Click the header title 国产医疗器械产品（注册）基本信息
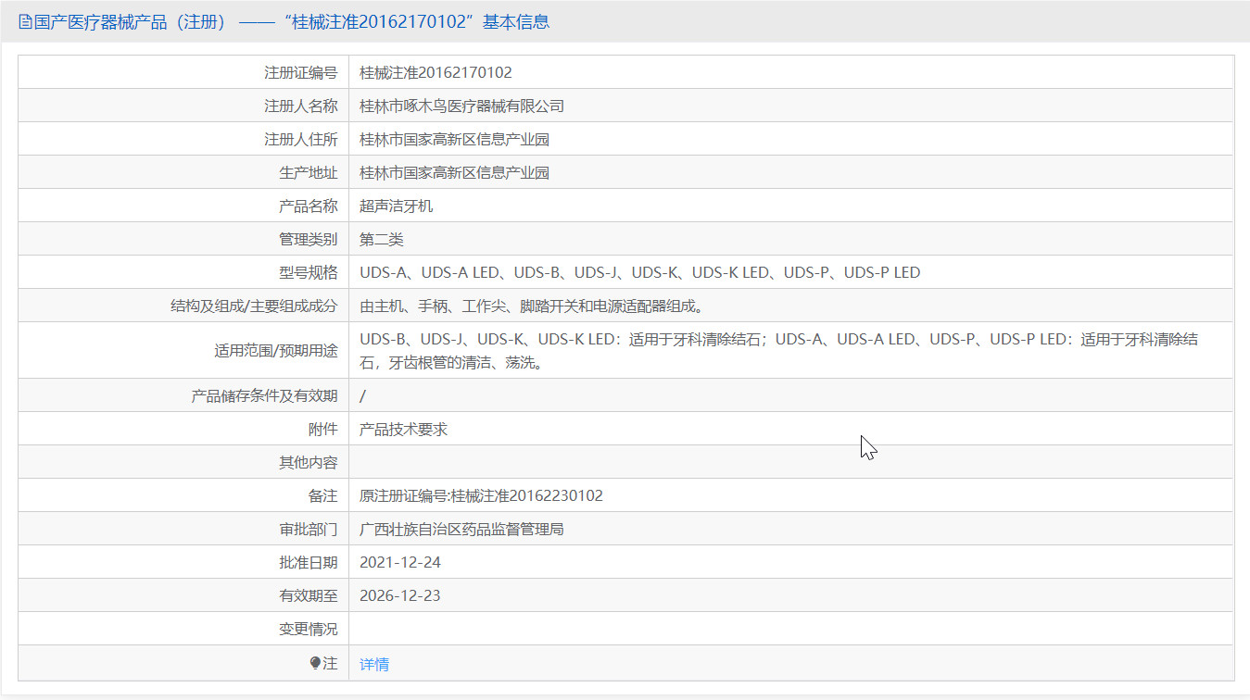The height and width of the screenshot is (700, 1250). pyautogui.click(x=292, y=21)
